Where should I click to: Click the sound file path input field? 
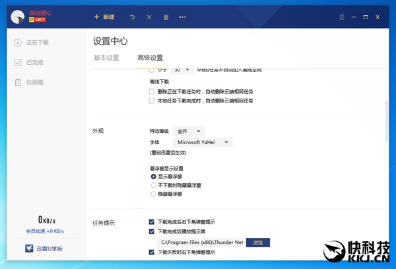click(x=201, y=243)
